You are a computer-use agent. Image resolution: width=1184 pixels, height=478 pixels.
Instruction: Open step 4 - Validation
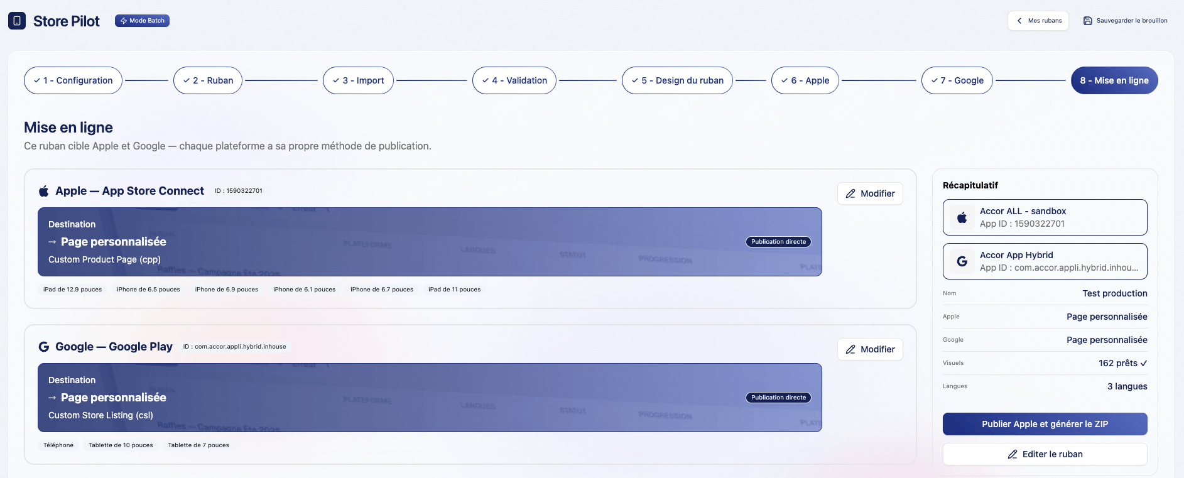(x=514, y=80)
